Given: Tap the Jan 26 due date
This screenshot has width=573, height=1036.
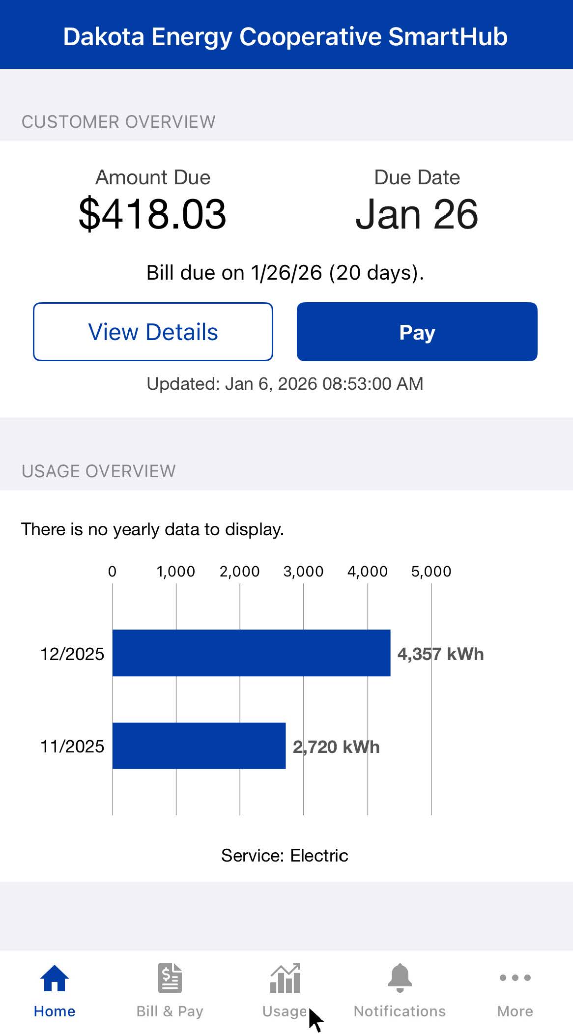Looking at the screenshot, I should point(417,214).
